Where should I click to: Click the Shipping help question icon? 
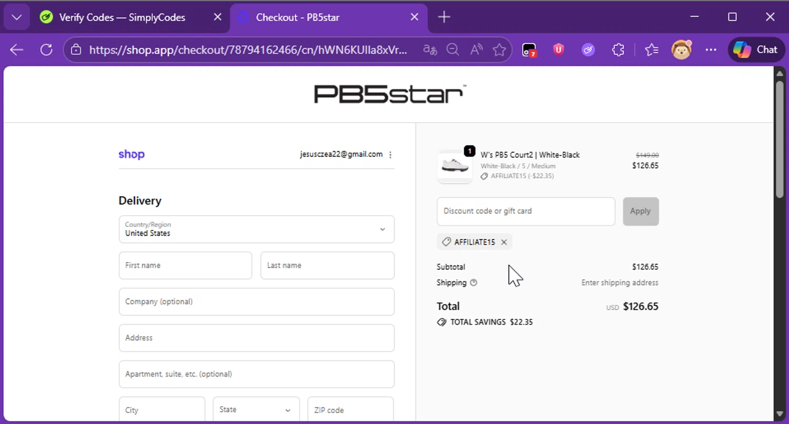[x=473, y=282]
